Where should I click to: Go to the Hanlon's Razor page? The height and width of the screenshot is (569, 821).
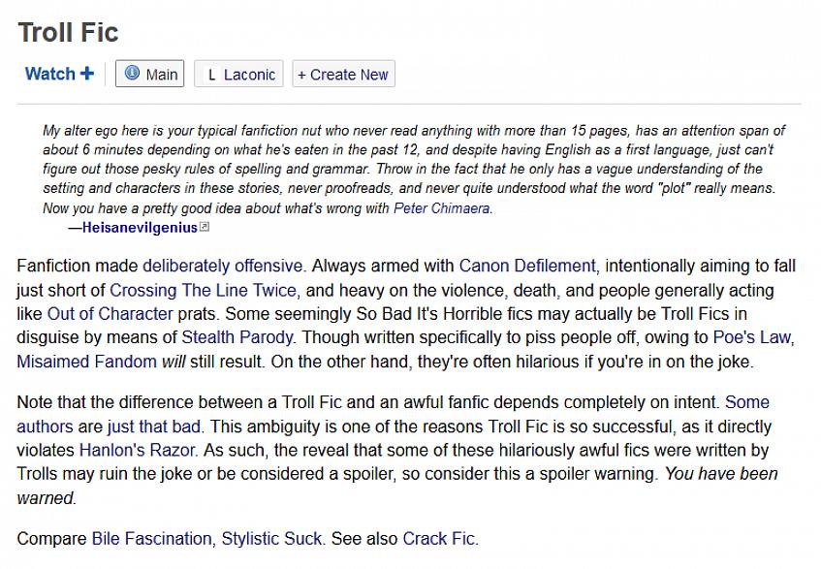click(x=139, y=450)
